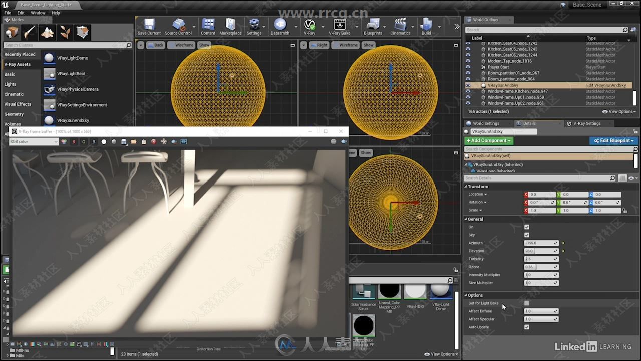The image size is (641, 361).
Task: Open the Window menu
Action: pyautogui.click(x=38, y=13)
